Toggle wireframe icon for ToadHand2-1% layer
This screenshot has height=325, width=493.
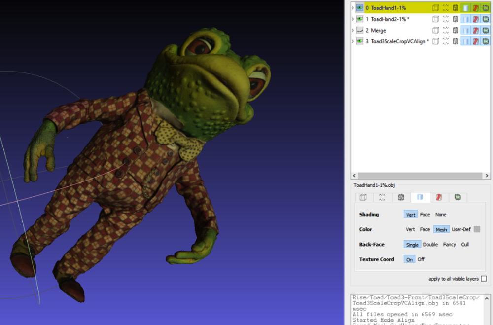coord(456,19)
